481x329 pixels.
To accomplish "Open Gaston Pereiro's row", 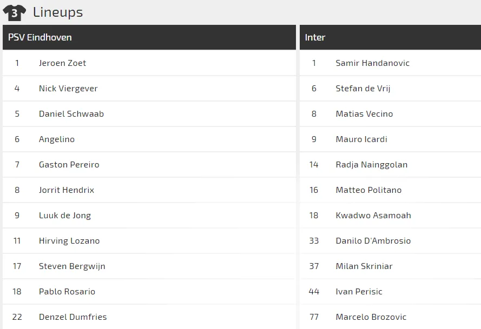I will coord(69,165).
